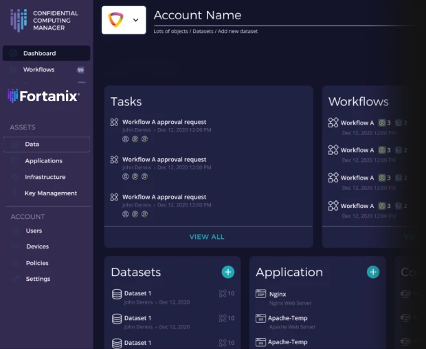Click the last Apache-Temp application icon
The height and width of the screenshot is (349, 426).
tap(261, 343)
